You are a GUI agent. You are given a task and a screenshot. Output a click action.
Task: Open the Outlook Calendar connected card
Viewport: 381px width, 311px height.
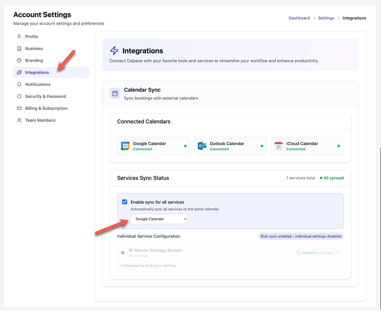230,146
